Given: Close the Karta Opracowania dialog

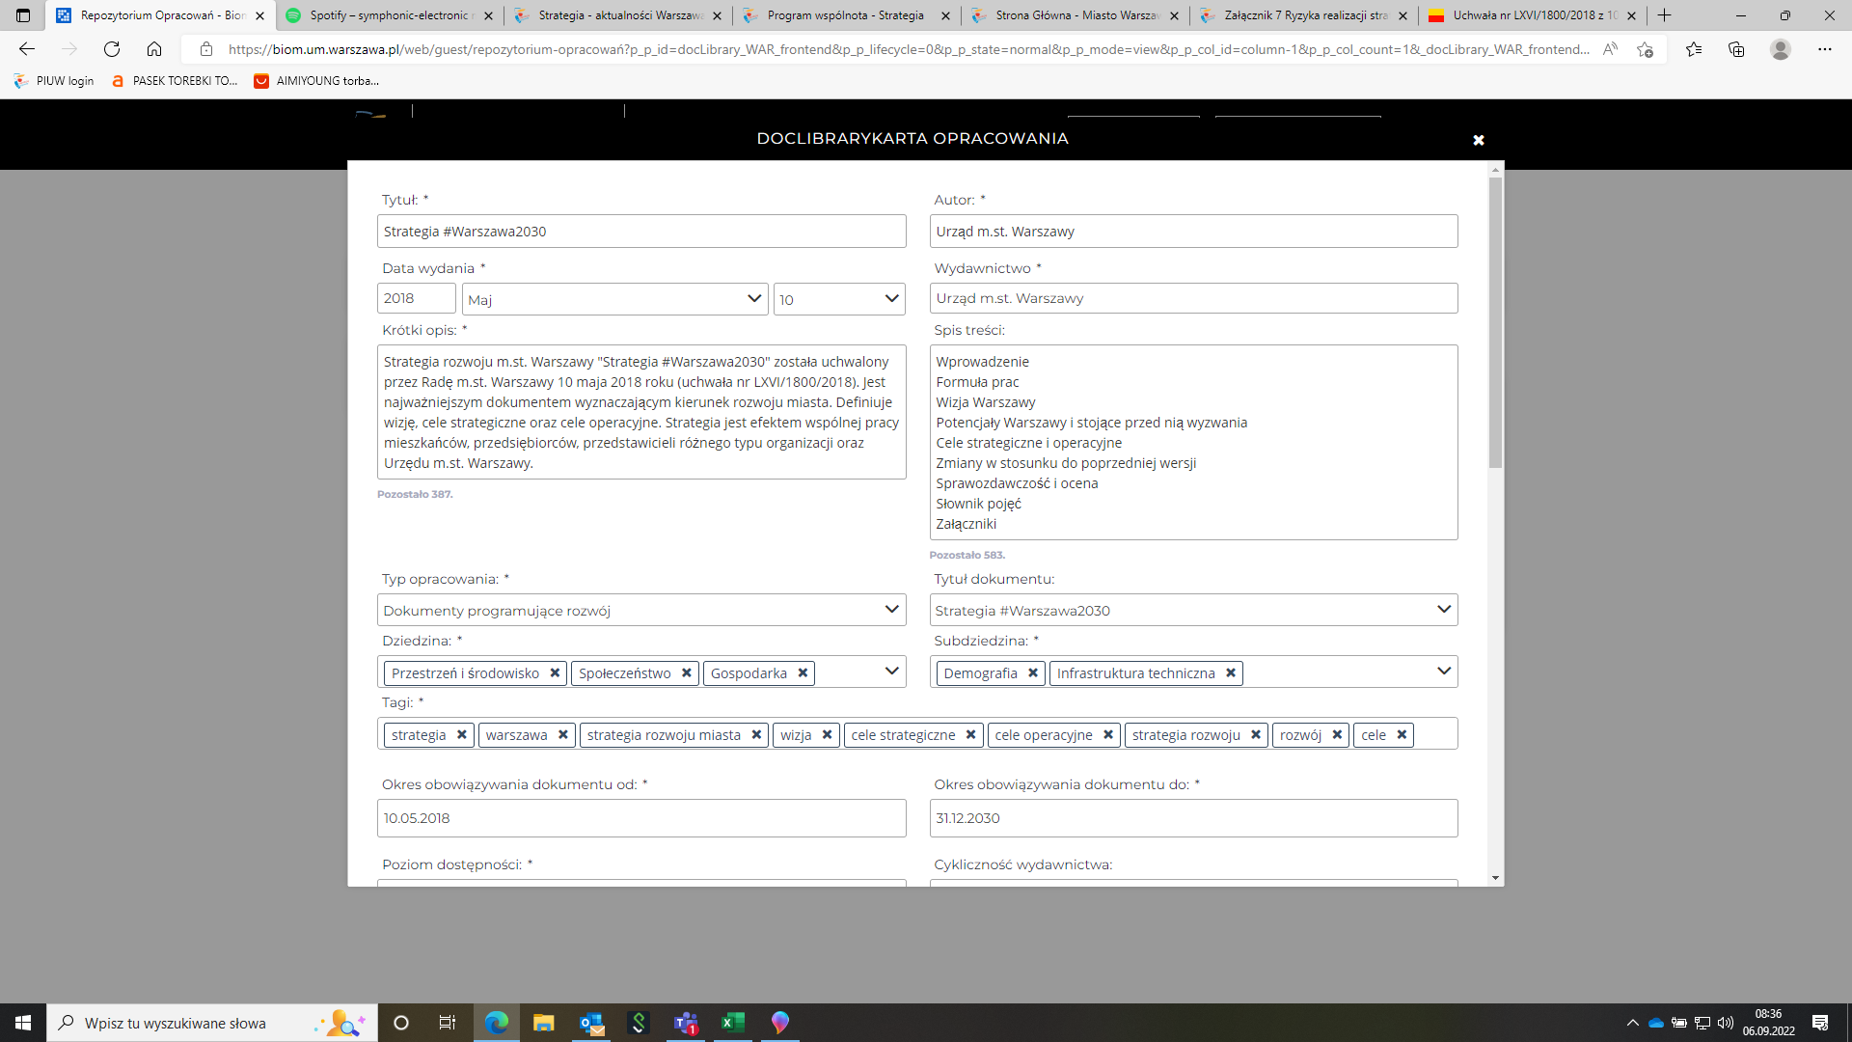Looking at the screenshot, I should pos(1479,140).
